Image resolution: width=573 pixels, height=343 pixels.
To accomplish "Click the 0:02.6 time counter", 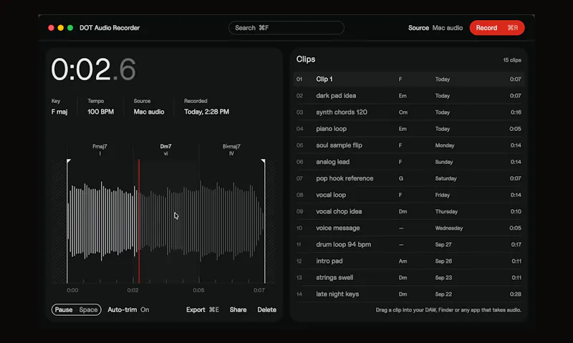I will (x=94, y=69).
